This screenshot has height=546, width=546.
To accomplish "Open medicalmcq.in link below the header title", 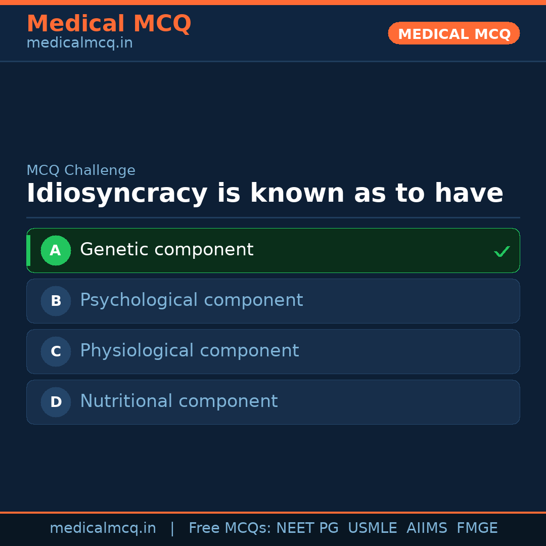I will pos(79,43).
